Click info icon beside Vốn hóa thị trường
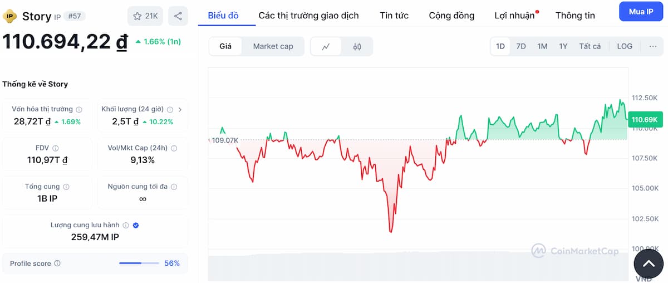The width and height of the screenshot is (668, 283). click(79, 110)
